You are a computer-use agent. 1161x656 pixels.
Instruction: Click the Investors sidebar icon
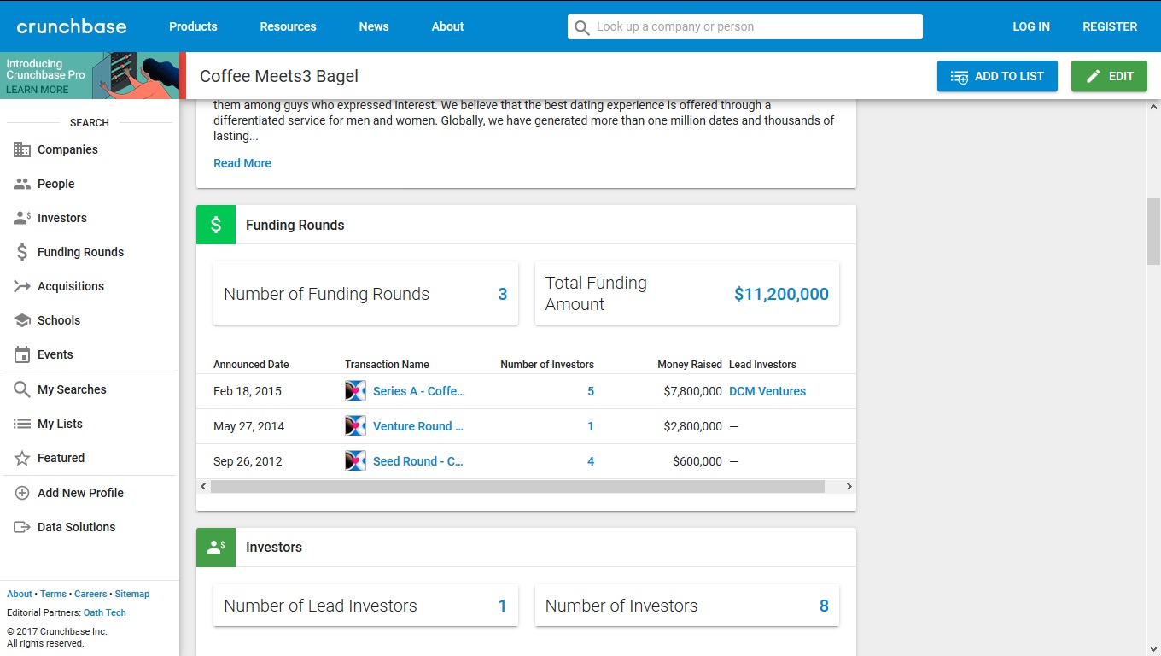pos(22,218)
